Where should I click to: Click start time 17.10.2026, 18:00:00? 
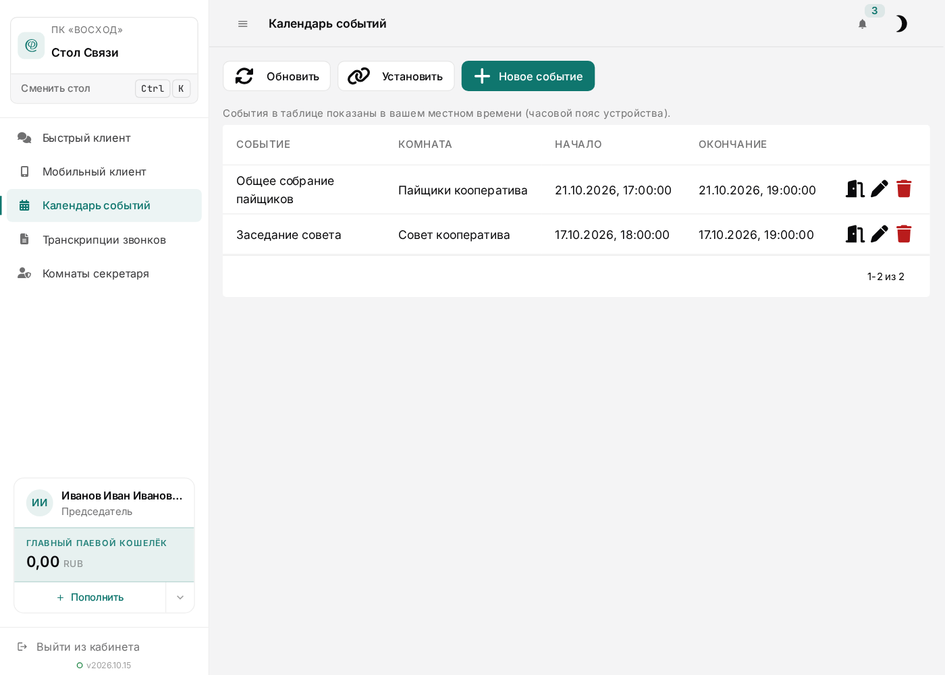point(612,235)
